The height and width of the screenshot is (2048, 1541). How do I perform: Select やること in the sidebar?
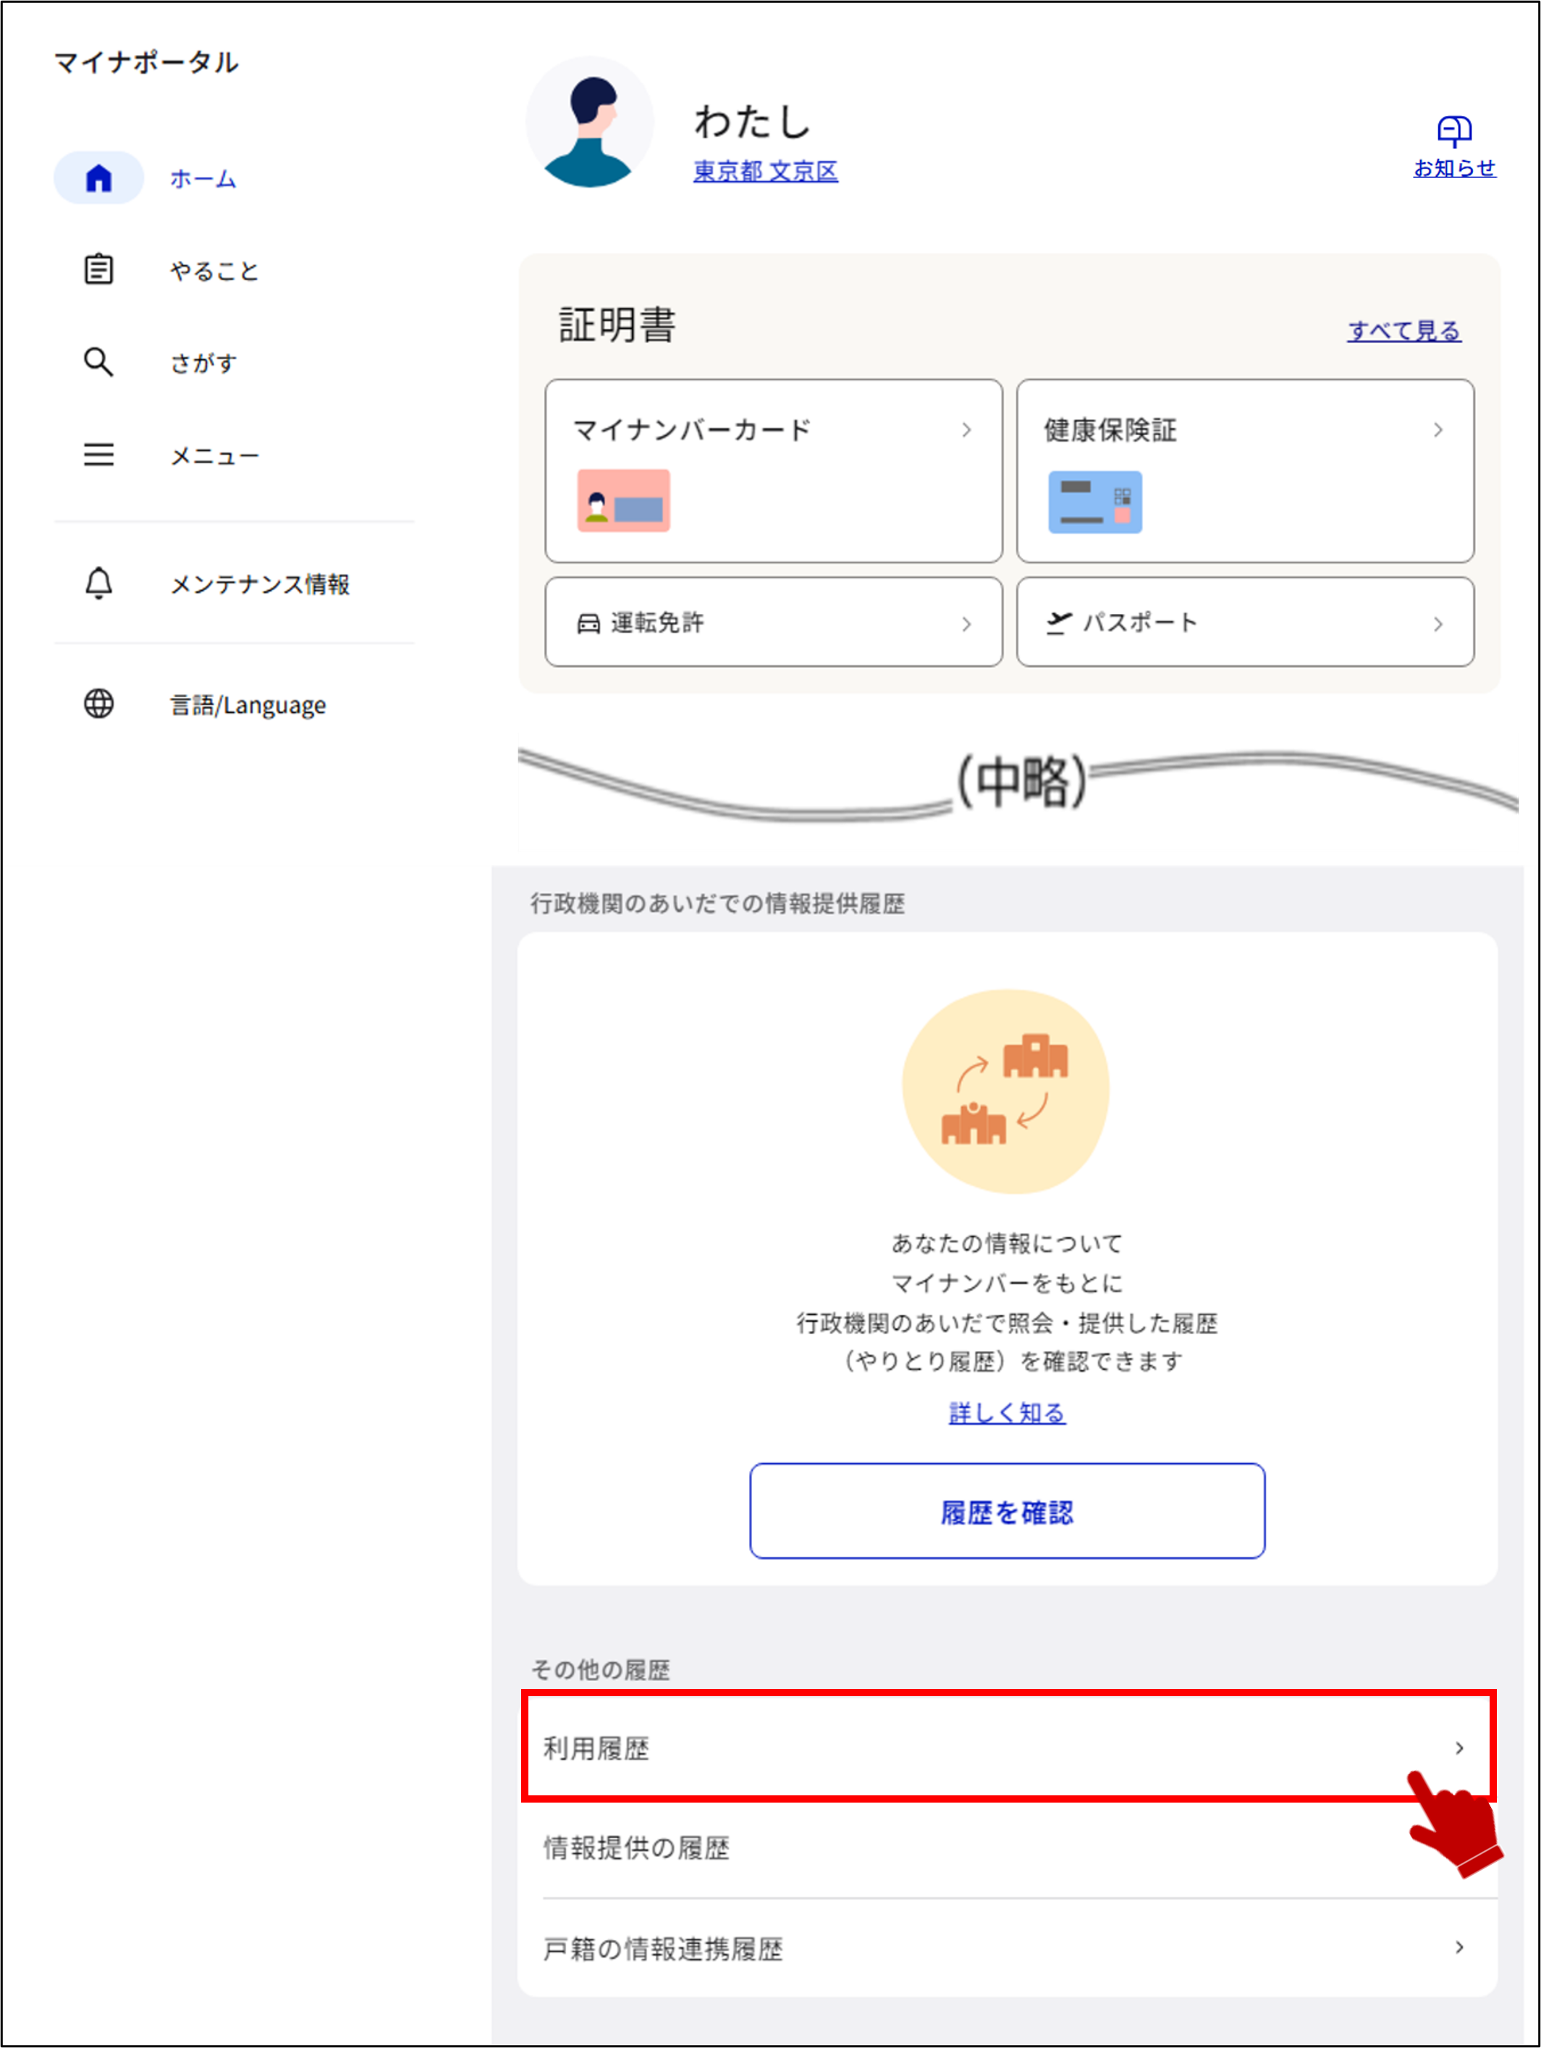215,270
